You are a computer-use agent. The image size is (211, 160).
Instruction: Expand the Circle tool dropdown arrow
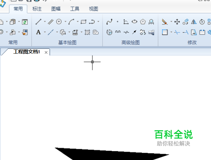[x=65, y=22]
